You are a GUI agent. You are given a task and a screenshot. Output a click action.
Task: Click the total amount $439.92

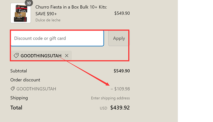(x=120, y=108)
